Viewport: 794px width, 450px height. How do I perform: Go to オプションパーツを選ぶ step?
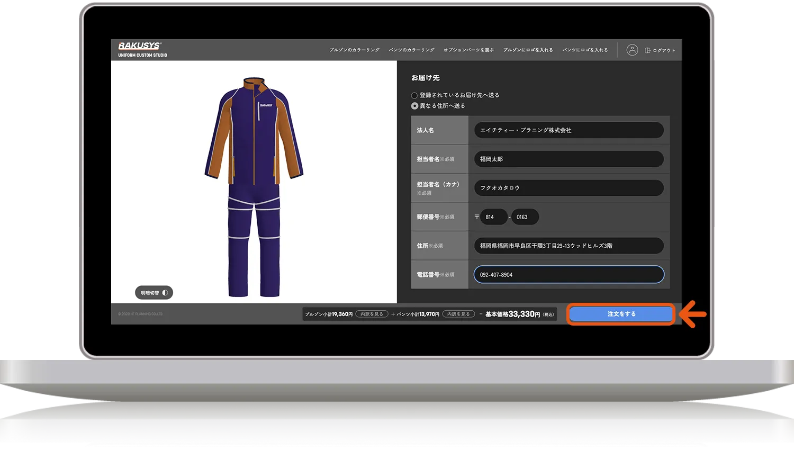pos(468,50)
